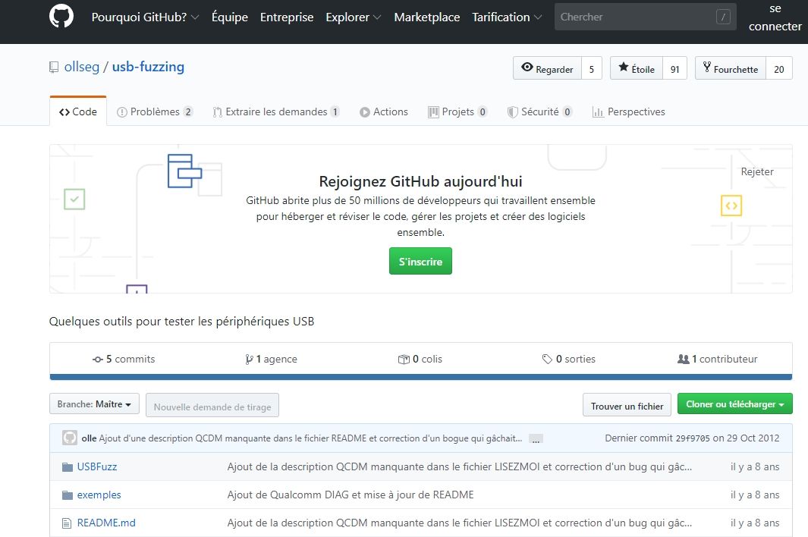Click the branch icon beside 1 agence
This screenshot has height=537, width=808.
(250, 360)
